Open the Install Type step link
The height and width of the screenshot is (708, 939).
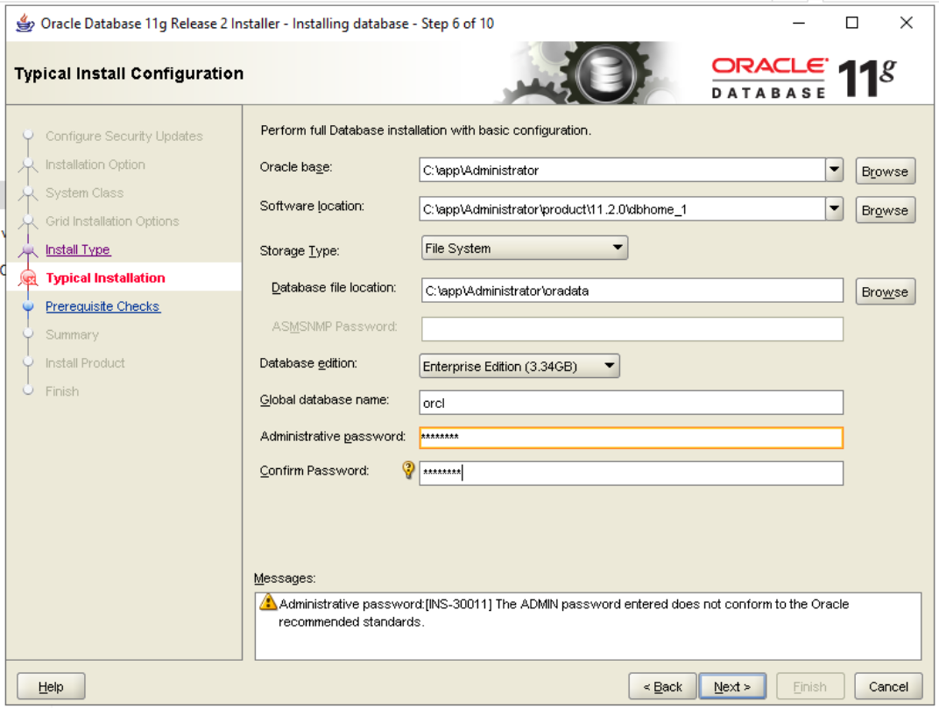coord(78,249)
